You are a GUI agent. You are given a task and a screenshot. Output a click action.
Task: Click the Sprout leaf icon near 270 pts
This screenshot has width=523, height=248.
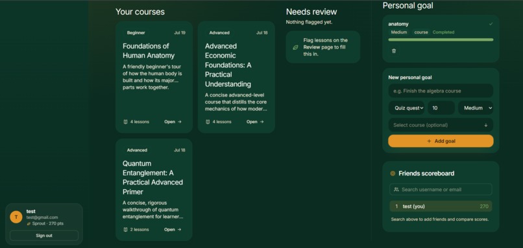click(29, 223)
